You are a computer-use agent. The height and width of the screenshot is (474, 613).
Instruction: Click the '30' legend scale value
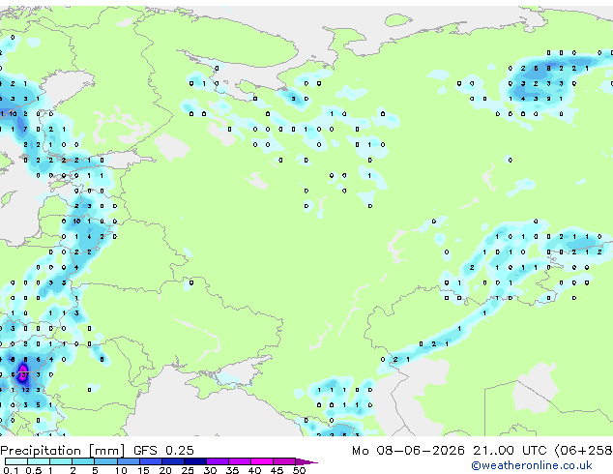[x=210, y=470]
